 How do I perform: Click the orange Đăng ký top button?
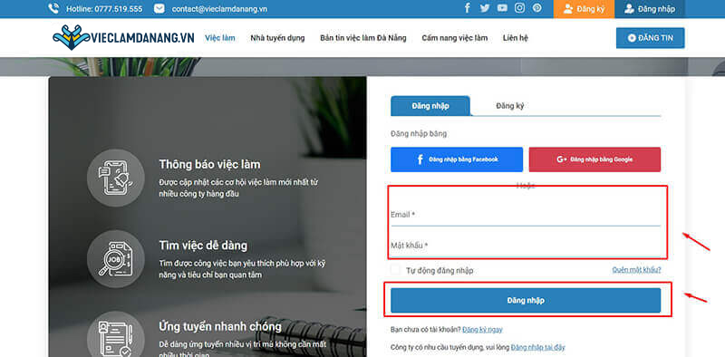pos(584,9)
